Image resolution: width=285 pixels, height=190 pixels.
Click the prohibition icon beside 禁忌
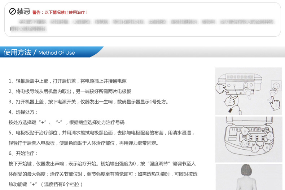point(12,12)
